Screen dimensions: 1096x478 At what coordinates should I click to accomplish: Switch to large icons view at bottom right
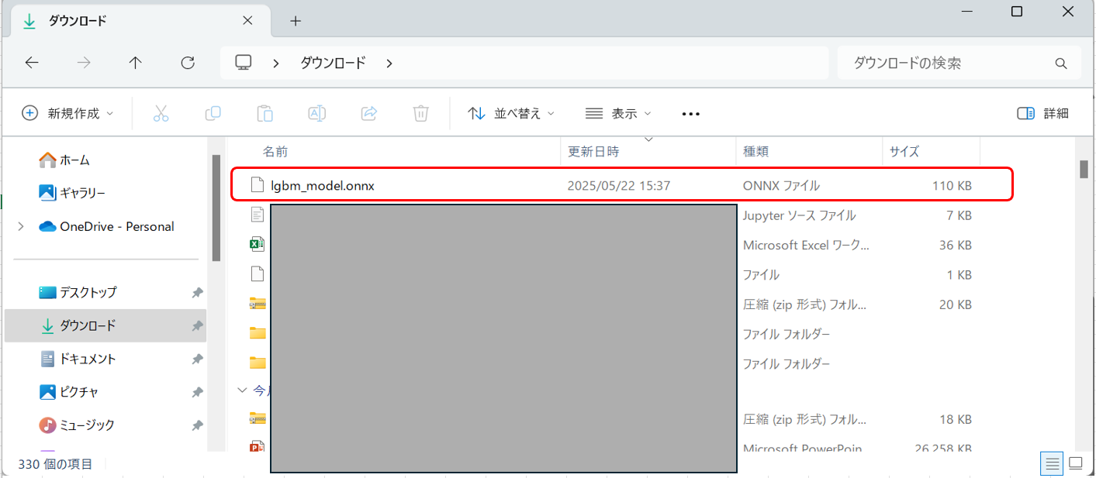(1076, 463)
